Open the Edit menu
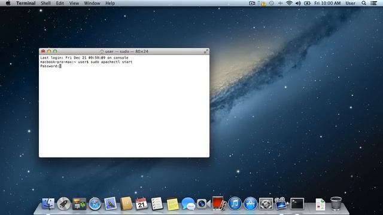The height and width of the screenshot is (215, 383). pos(60,3)
